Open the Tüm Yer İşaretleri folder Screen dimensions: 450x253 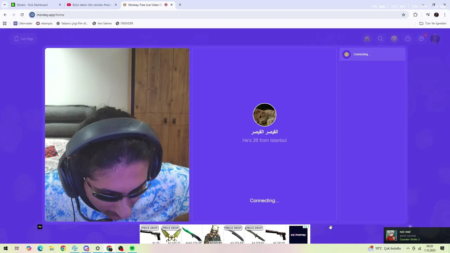click(433, 24)
